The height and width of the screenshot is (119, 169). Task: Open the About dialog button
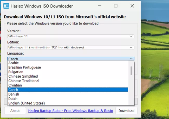(x=15, y=111)
